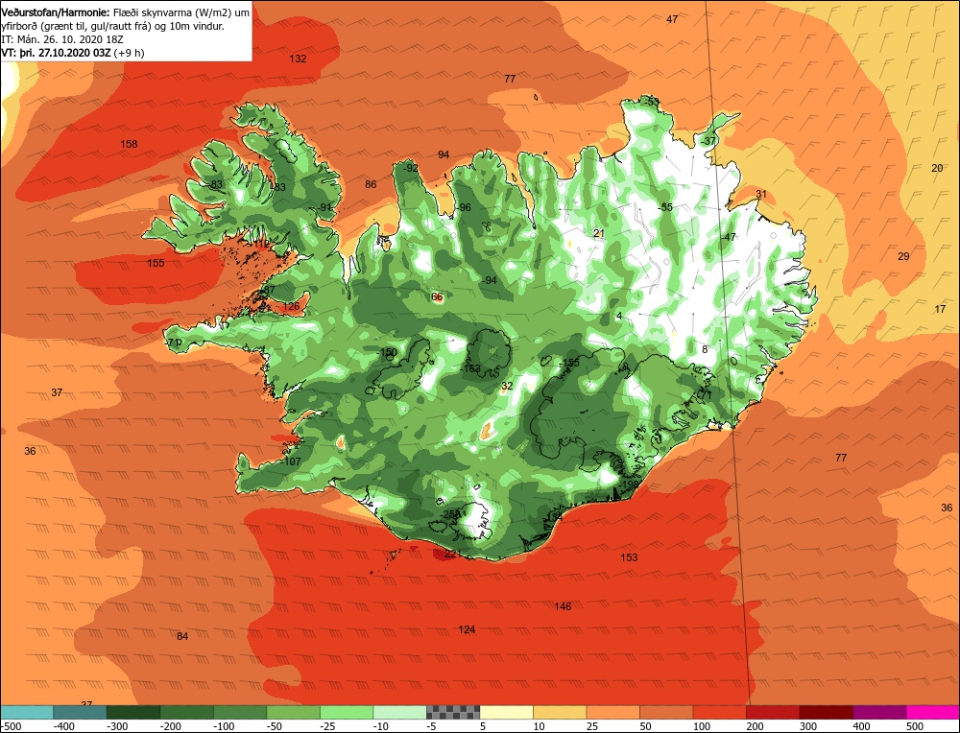
Task: Pick the checkered legend swatch between -5 and 5
Action: coord(453,712)
